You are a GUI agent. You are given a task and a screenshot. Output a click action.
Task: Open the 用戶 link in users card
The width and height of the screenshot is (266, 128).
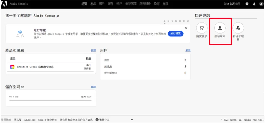click(x=107, y=60)
